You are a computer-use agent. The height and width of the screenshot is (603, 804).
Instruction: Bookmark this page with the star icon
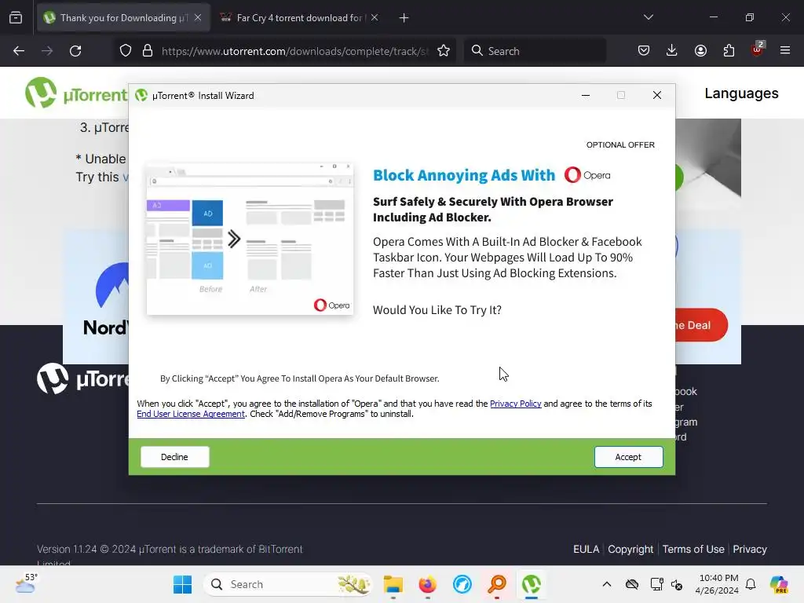coord(444,51)
